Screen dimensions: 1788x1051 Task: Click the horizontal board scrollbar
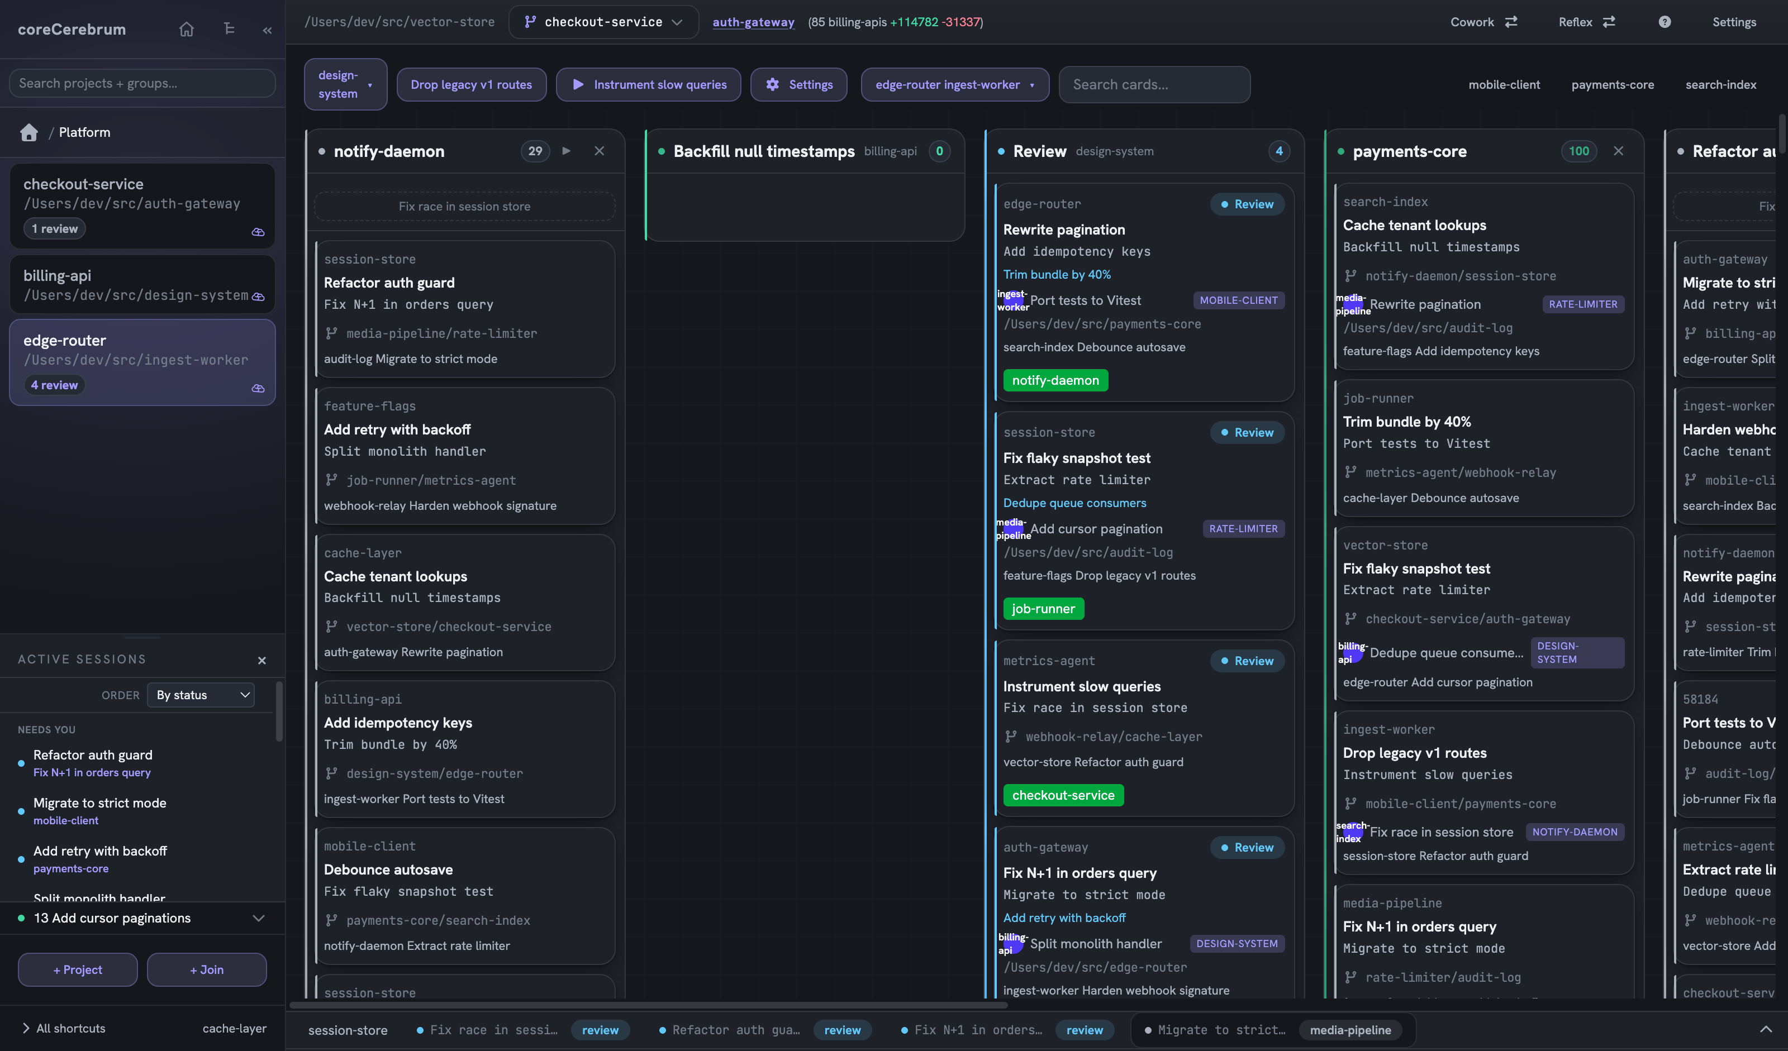click(x=648, y=1004)
